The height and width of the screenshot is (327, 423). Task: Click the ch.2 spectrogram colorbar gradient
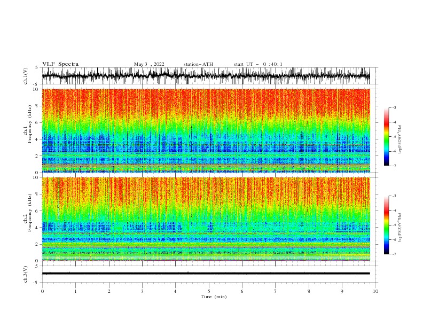(x=386, y=225)
